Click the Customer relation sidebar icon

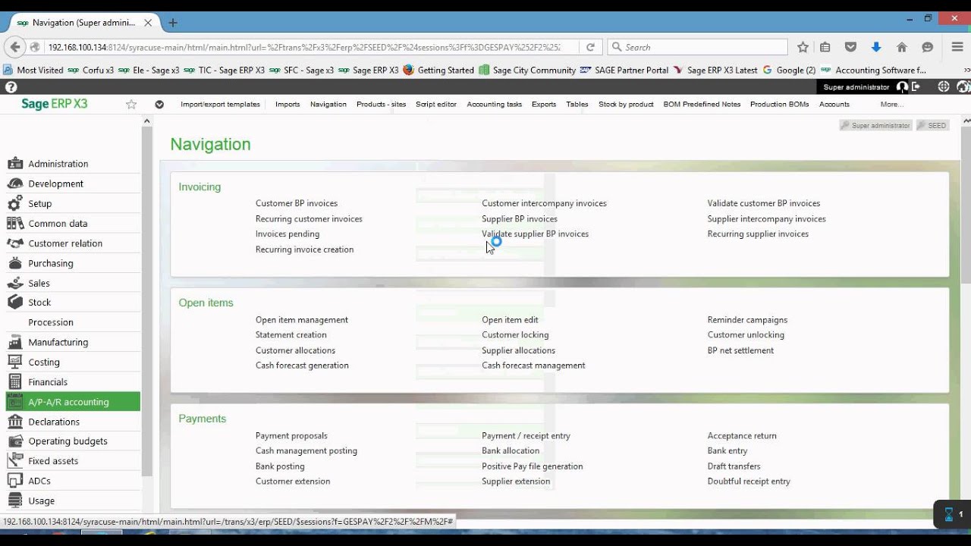(x=15, y=243)
